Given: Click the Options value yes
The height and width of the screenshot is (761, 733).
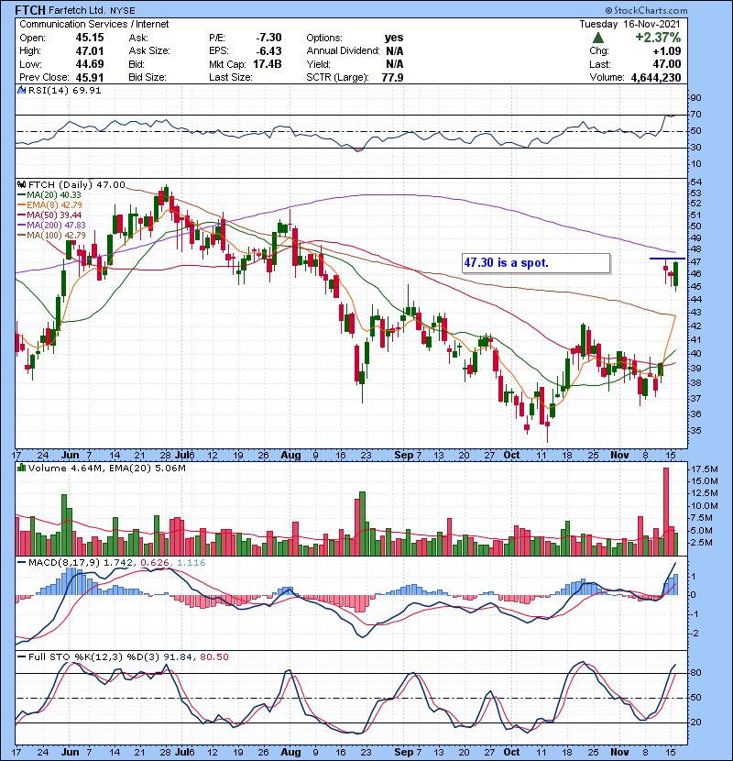Looking at the screenshot, I should [394, 38].
